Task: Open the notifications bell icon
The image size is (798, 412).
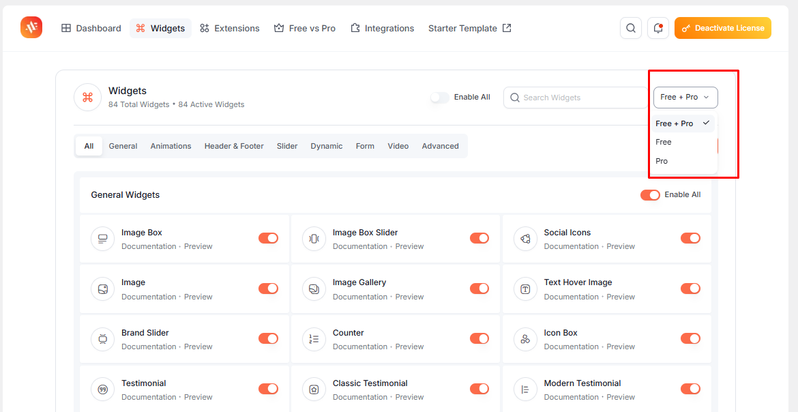Action: point(658,28)
